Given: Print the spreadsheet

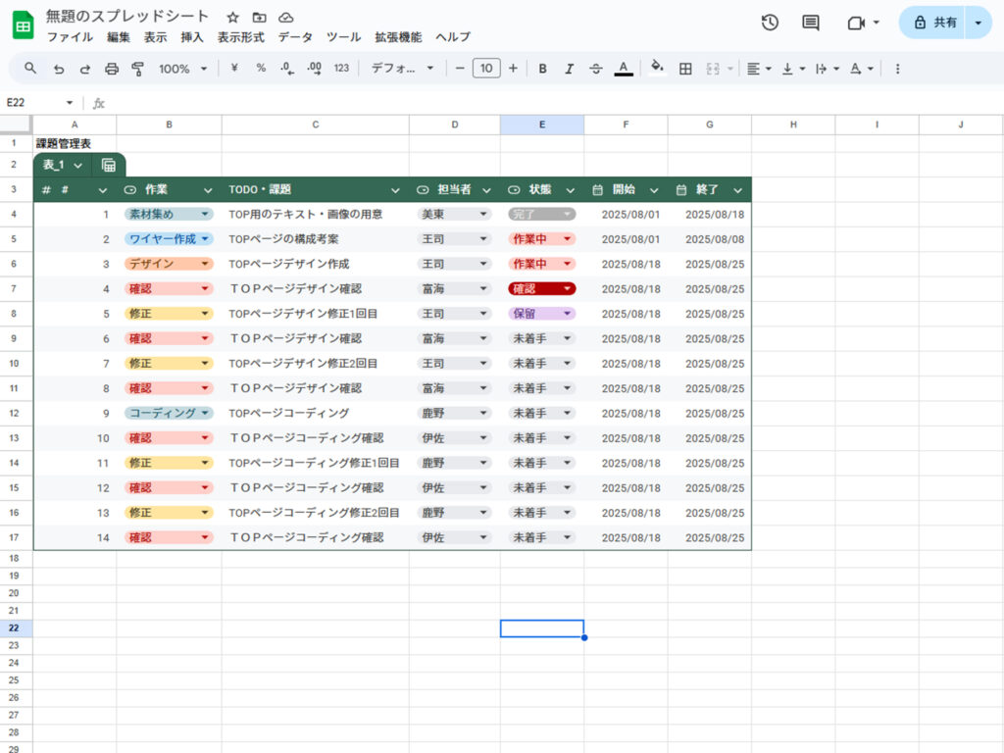Looking at the screenshot, I should pos(112,69).
